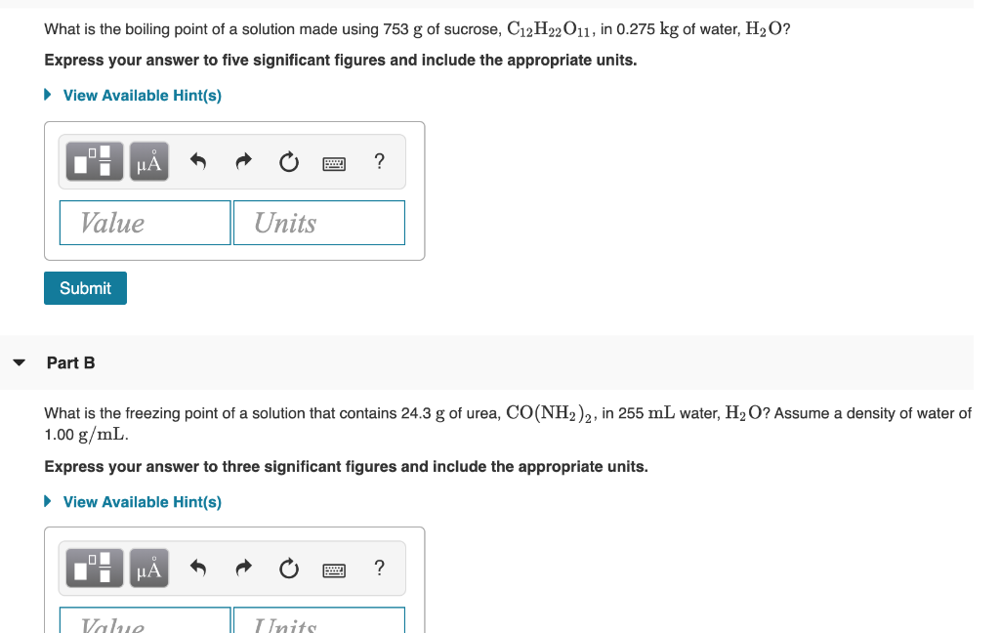The height and width of the screenshot is (633, 1000).
Task: Reset the Part A answer field
Action: pos(288,161)
